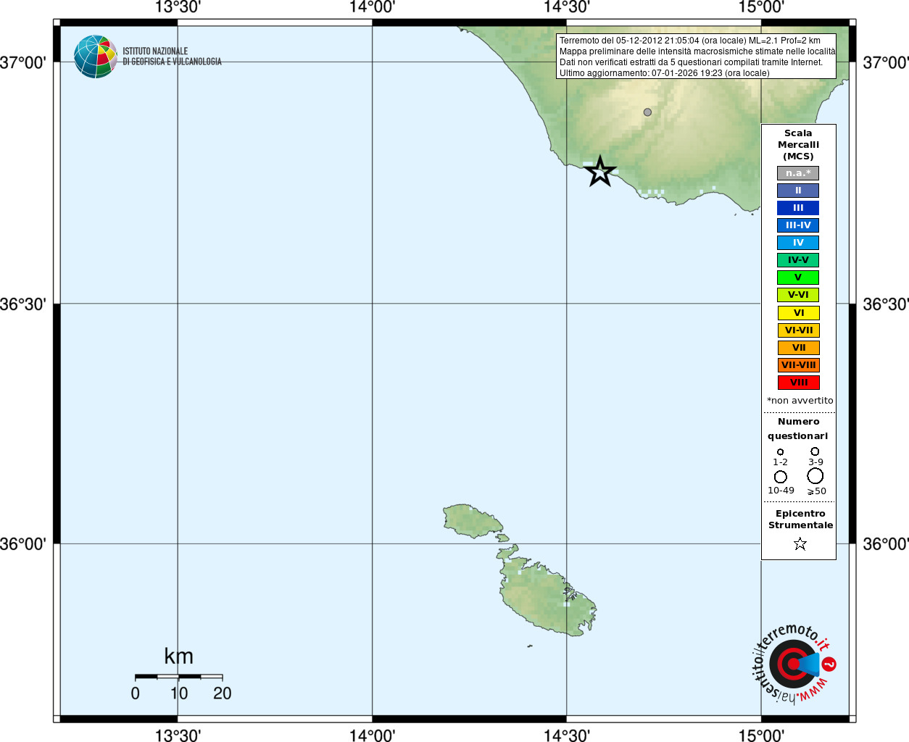Click the III-IV intensity swatch
The image size is (909, 742).
(798, 225)
